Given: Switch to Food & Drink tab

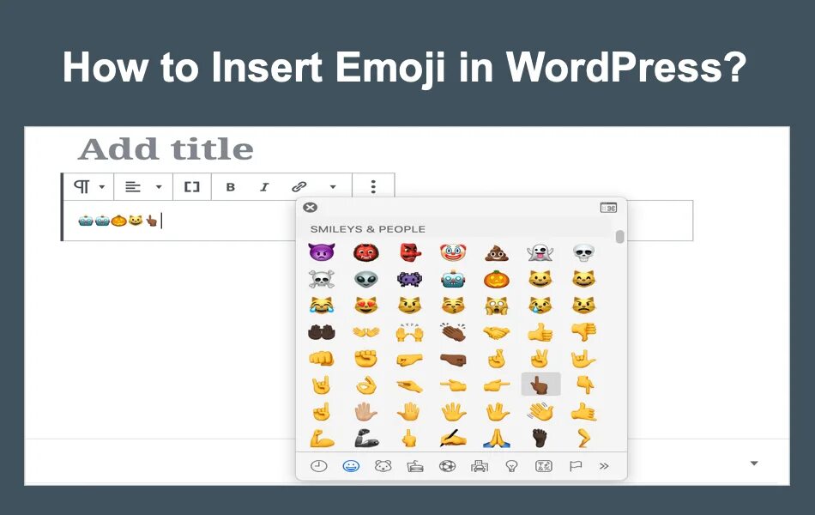Looking at the screenshot, I should point(414,466).
